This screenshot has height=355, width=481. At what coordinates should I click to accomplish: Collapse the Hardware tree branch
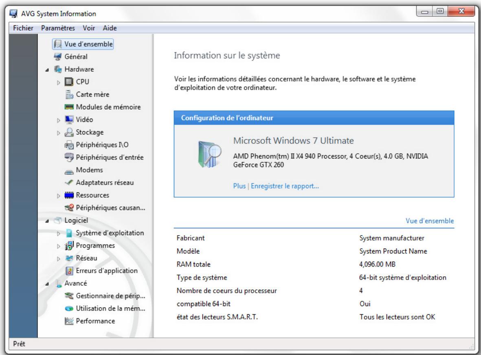point(47,70)
